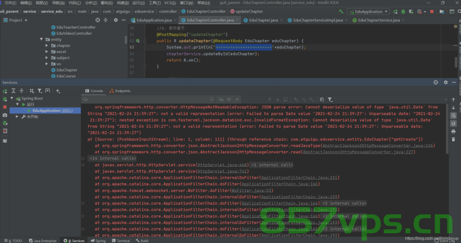The width and height of the screenshot is (461, 243).
Task: Open the Services filter options
Action: coord(39,91)
